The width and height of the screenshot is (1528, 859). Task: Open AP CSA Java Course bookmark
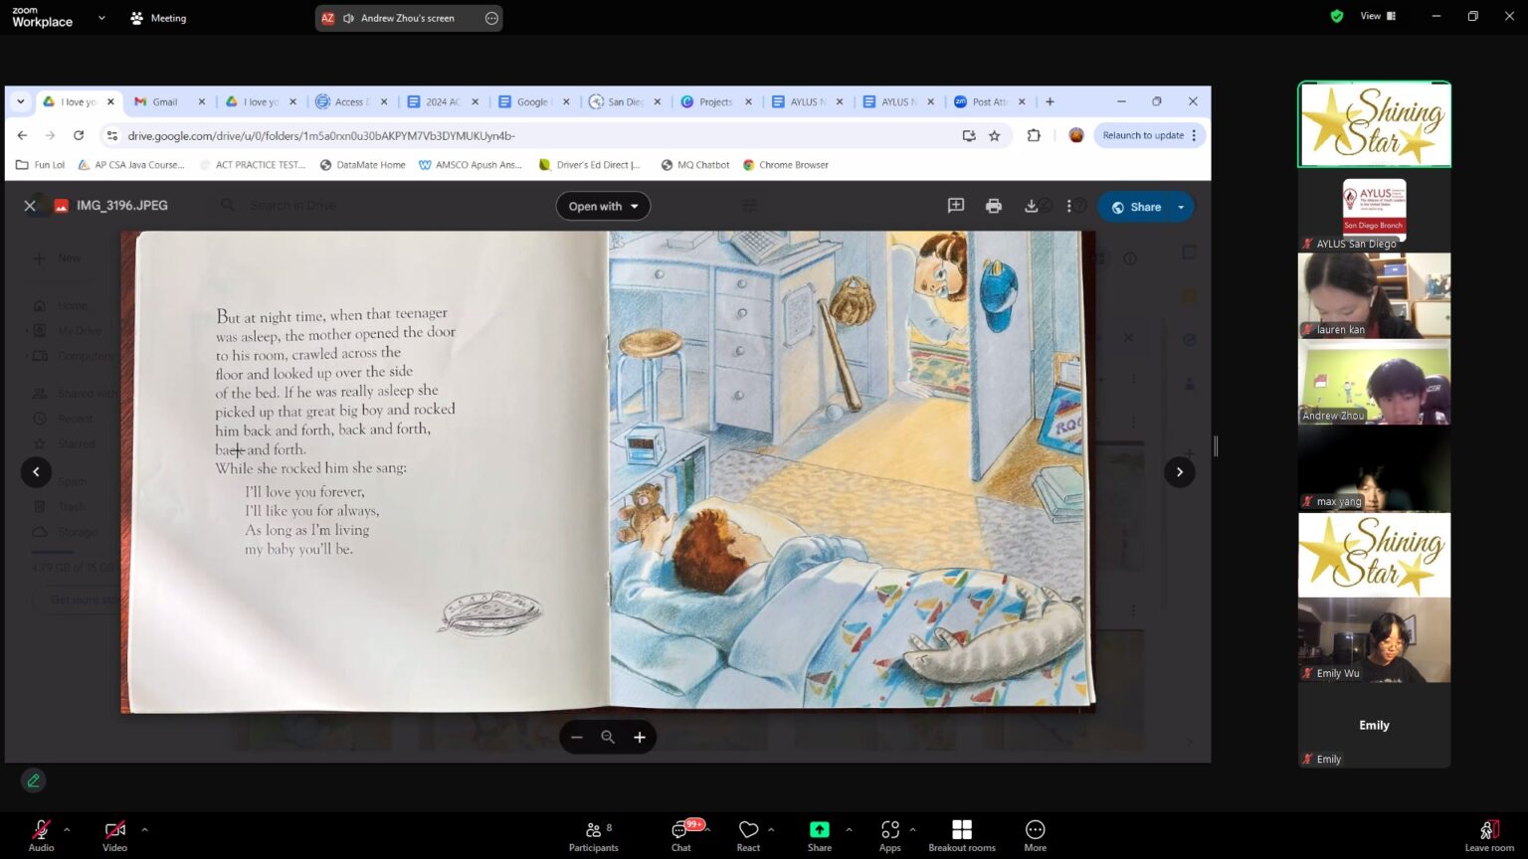[131, 165]
